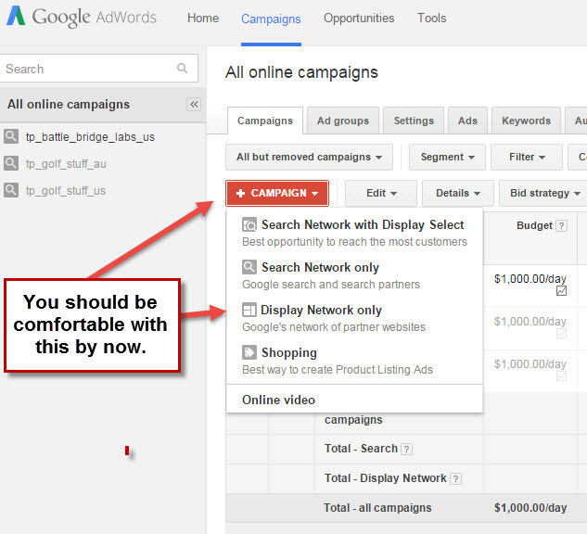Switch to the Keywords tab
Screen dimensions: 587x534
526,121
